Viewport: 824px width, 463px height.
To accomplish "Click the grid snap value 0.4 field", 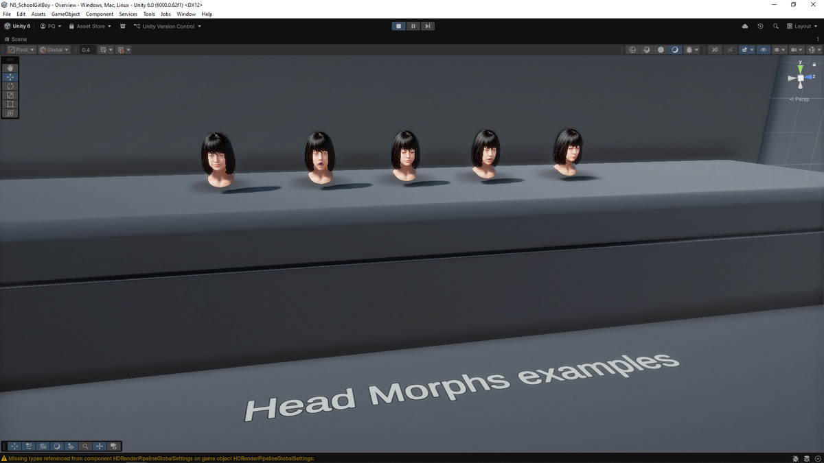I will (87, 49).
